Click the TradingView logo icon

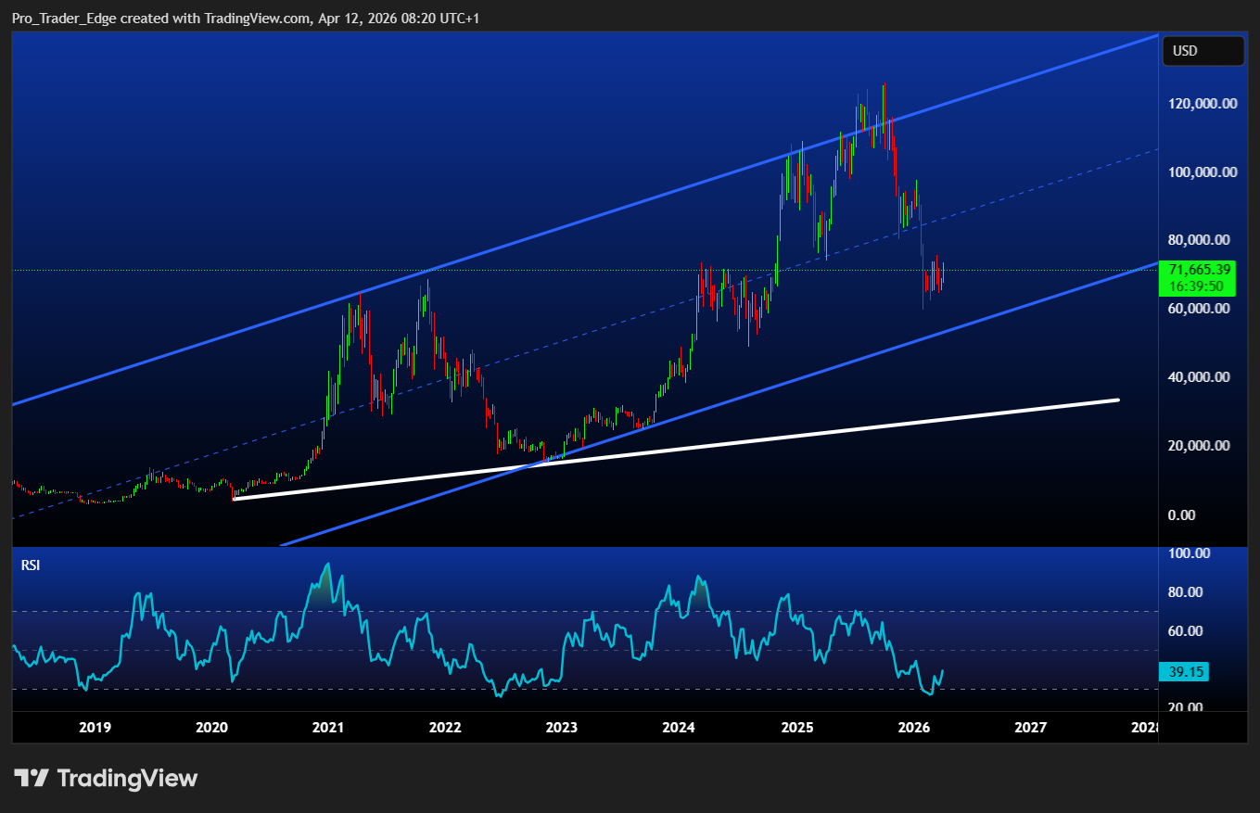(31, 778)
